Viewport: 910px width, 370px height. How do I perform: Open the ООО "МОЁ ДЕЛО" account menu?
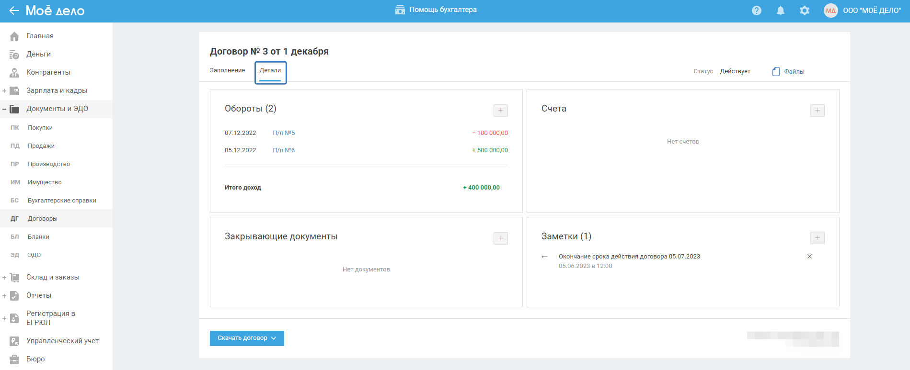click(x=872, y=11)
